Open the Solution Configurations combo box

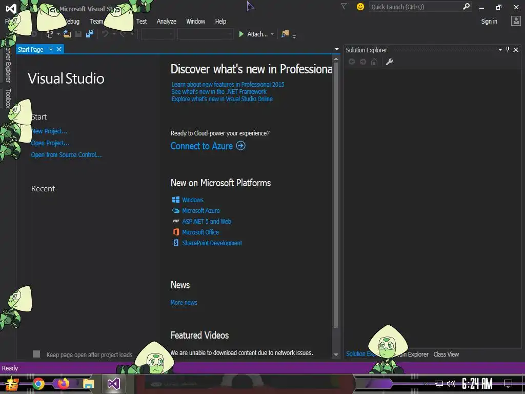pos(157,34)
